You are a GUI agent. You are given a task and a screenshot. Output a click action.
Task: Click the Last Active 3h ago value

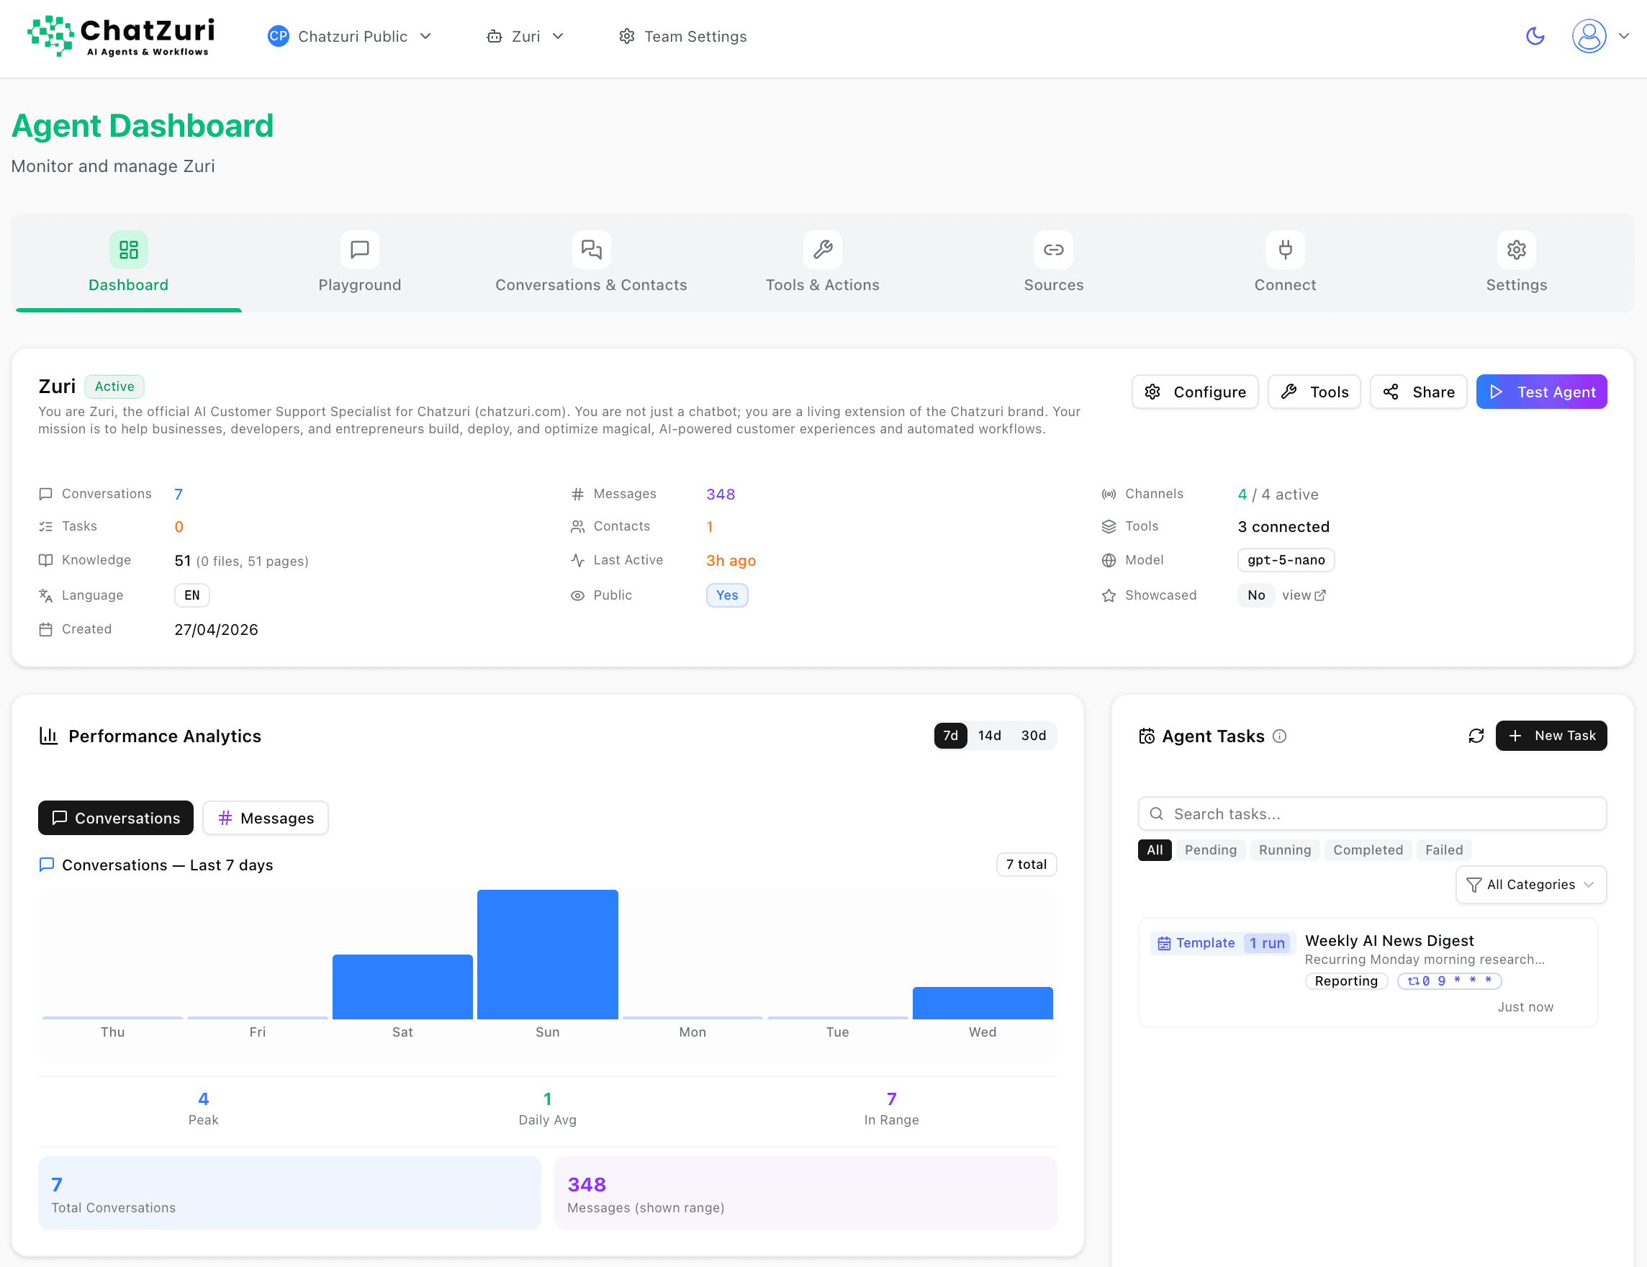(x=731, y=560)
